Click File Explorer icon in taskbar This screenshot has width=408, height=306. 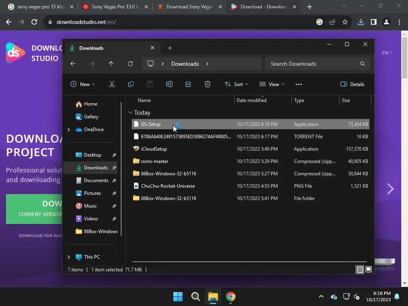point(213,296)
